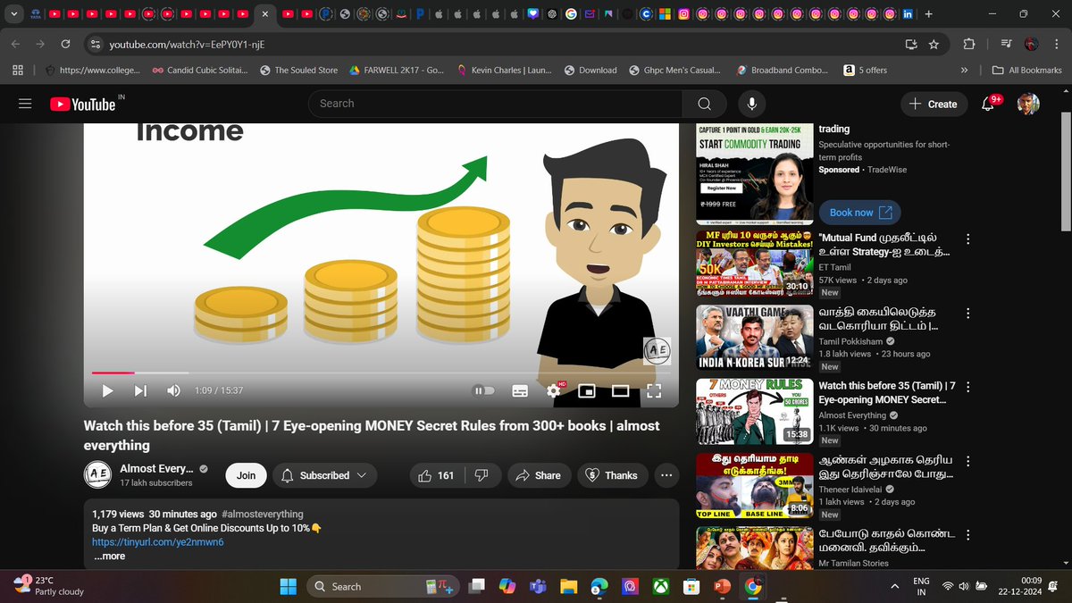Open 'The Souled Store' bookmark

pyautogui.click(x=298, y=70)
